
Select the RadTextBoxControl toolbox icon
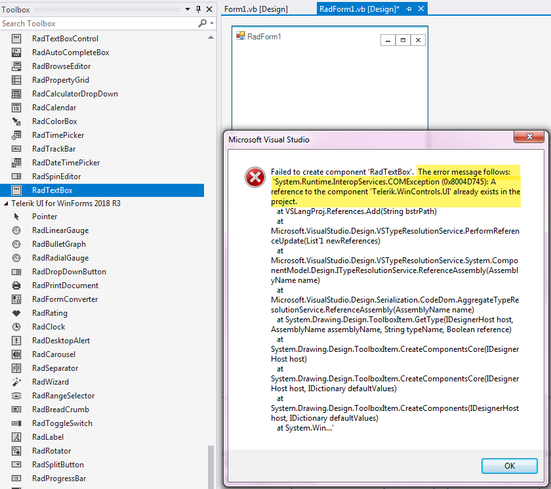16,39
